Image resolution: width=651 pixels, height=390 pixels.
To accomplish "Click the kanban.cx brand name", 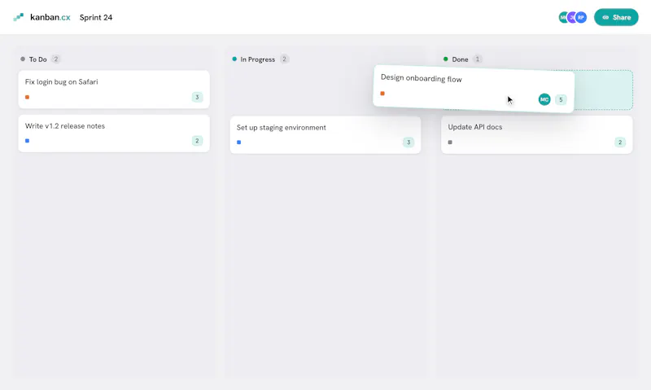I will (x=50, y=17).
